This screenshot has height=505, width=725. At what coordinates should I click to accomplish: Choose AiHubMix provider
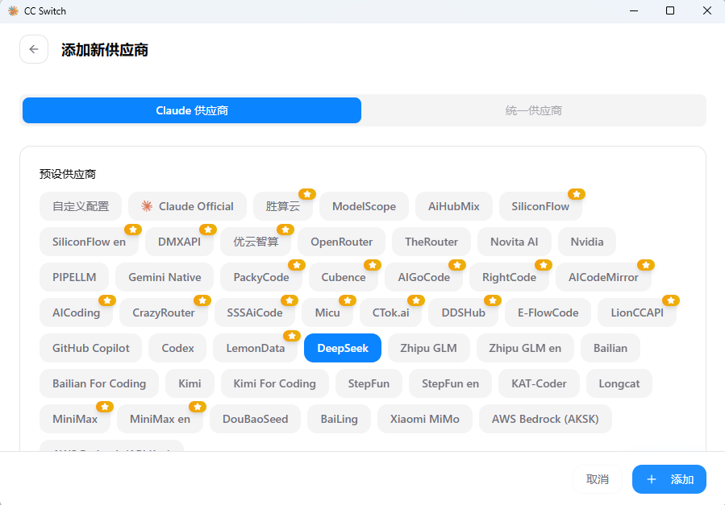click(x=453, y=206)
